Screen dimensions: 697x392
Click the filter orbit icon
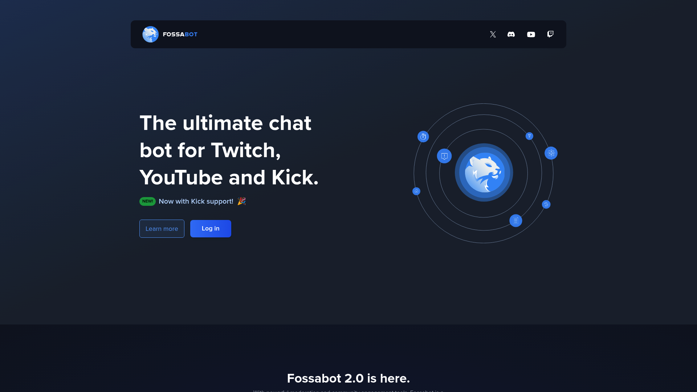[x=529, y=136]
